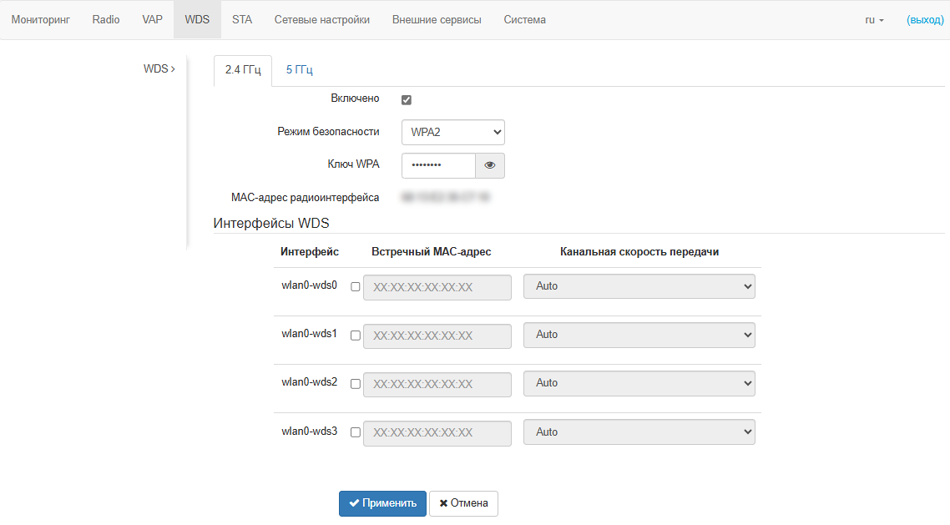The height and width of the screenshot is (525, 950).
Task: Enable the wlan0-wds0 interface checkbox
Action: 356,286
